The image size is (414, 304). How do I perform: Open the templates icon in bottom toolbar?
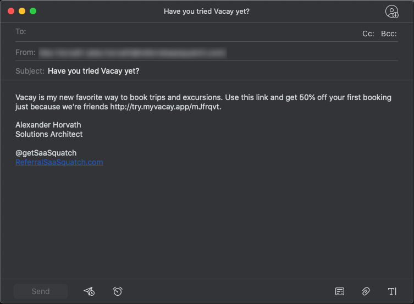340,291
